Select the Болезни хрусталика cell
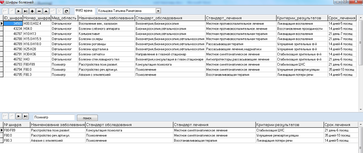 [x=106, y=49]
